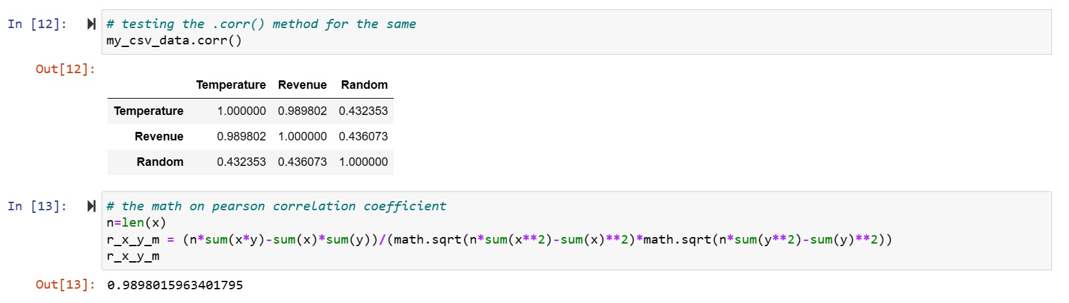This screenshot has height=303, width=1069.
Task: Click the 0.989802 value in Temperature row
Action: pos(302,111)
